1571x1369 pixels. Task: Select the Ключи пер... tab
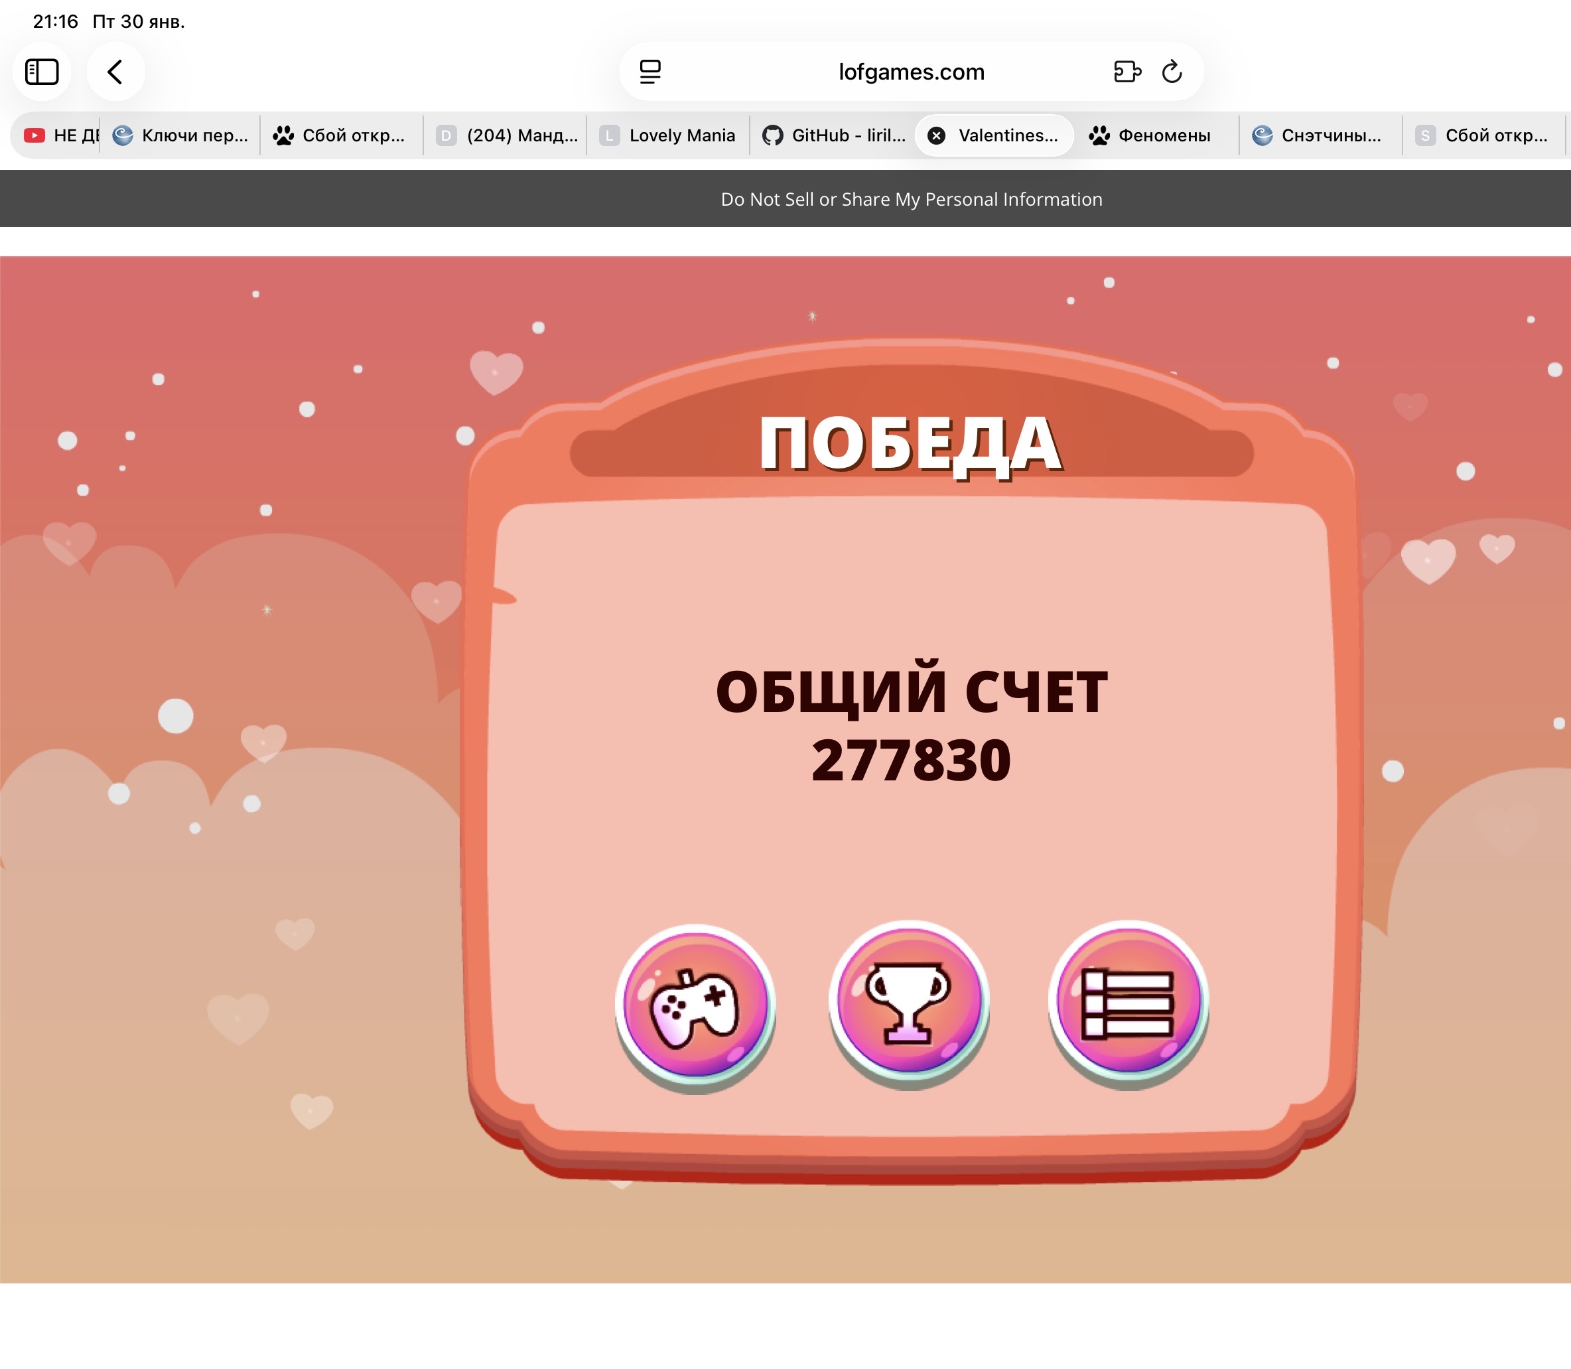click(x=182, y=136)
